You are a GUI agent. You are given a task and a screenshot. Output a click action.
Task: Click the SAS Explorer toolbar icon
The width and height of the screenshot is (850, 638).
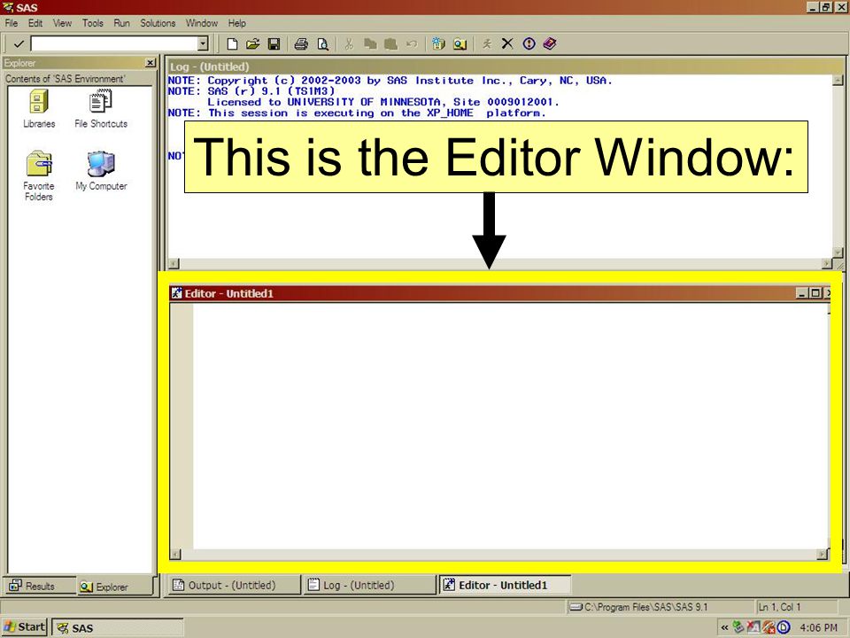tap(460, 44)
